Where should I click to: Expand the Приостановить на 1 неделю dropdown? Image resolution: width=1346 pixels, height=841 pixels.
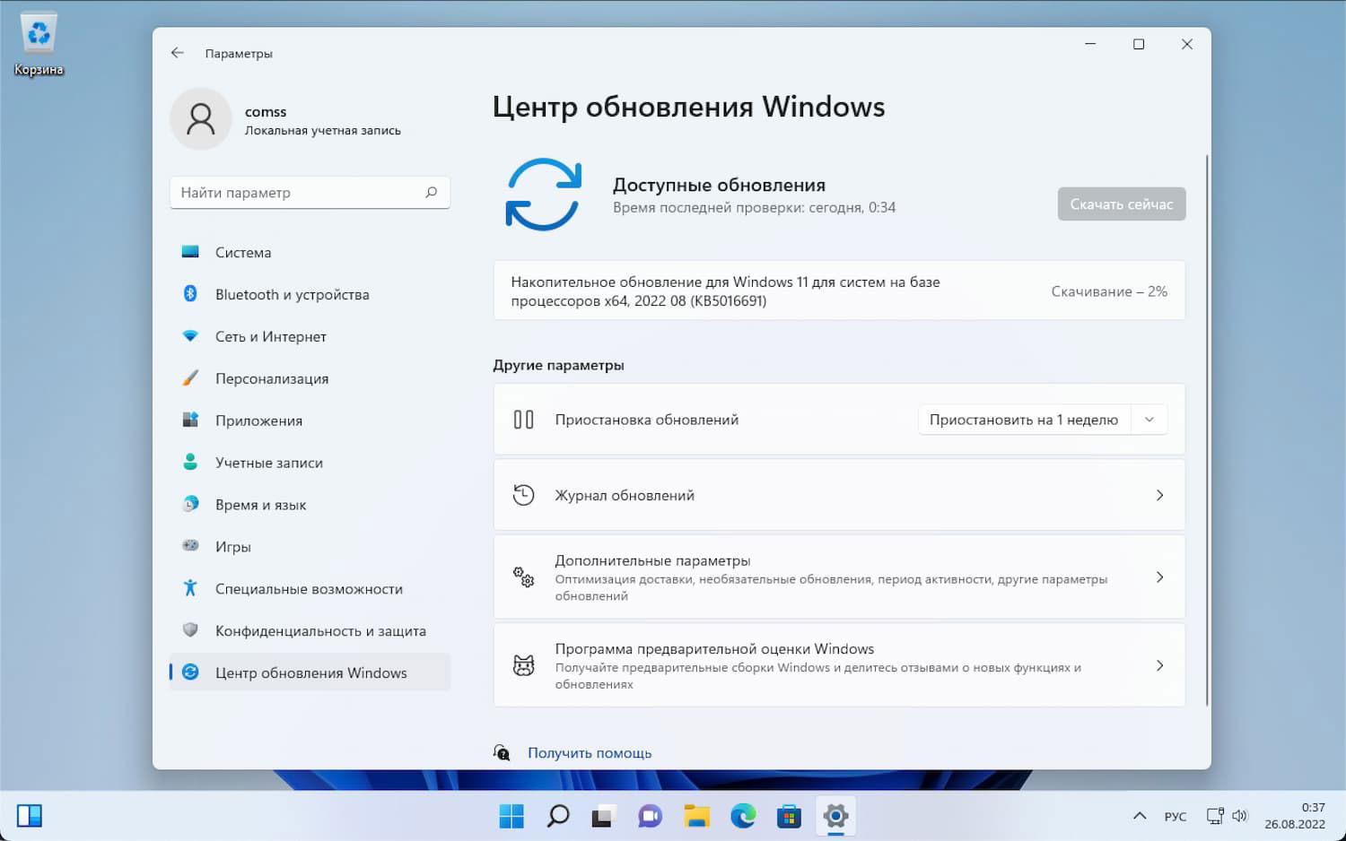tap(1149, 419)
